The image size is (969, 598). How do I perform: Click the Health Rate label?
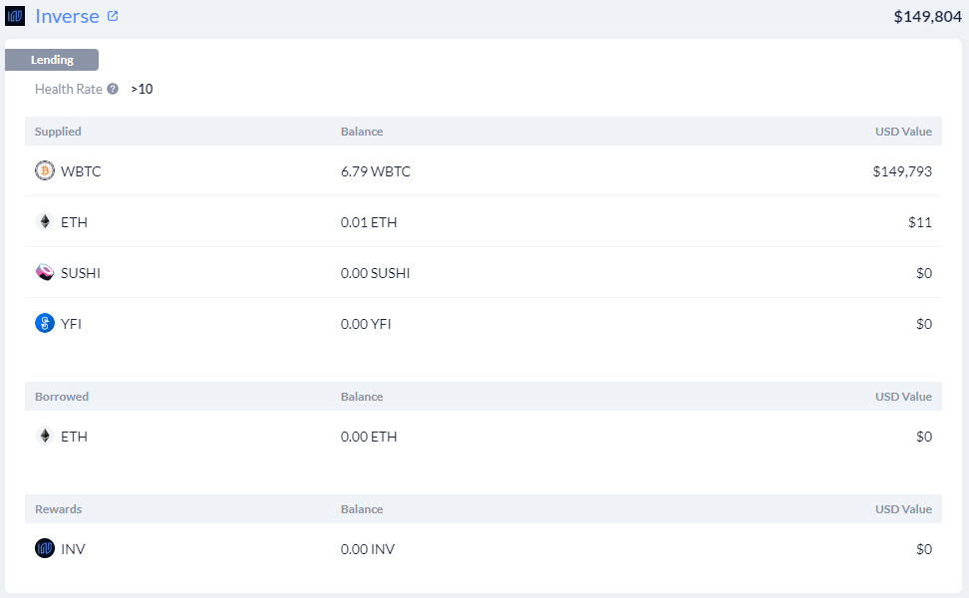(69, 89)
